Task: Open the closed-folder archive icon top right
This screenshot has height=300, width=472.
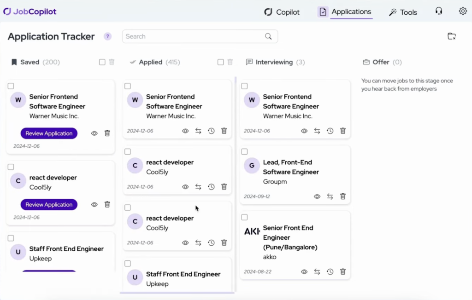Action: pos(451,35)
